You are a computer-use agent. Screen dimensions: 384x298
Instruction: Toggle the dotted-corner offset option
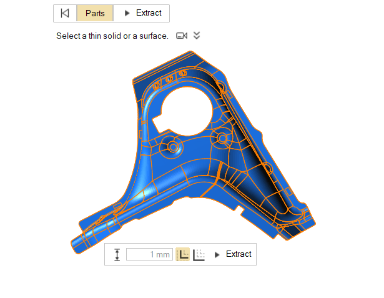199,254
